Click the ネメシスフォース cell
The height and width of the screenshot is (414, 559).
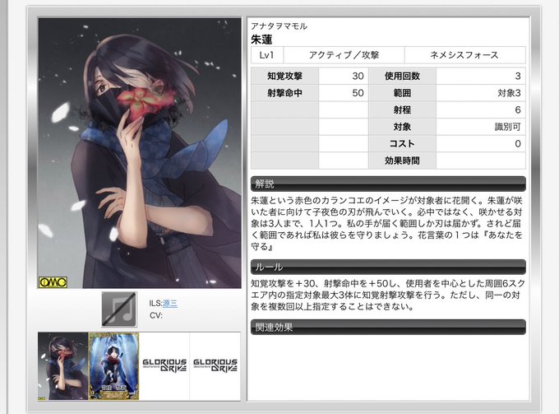click(x=465, y=55)
